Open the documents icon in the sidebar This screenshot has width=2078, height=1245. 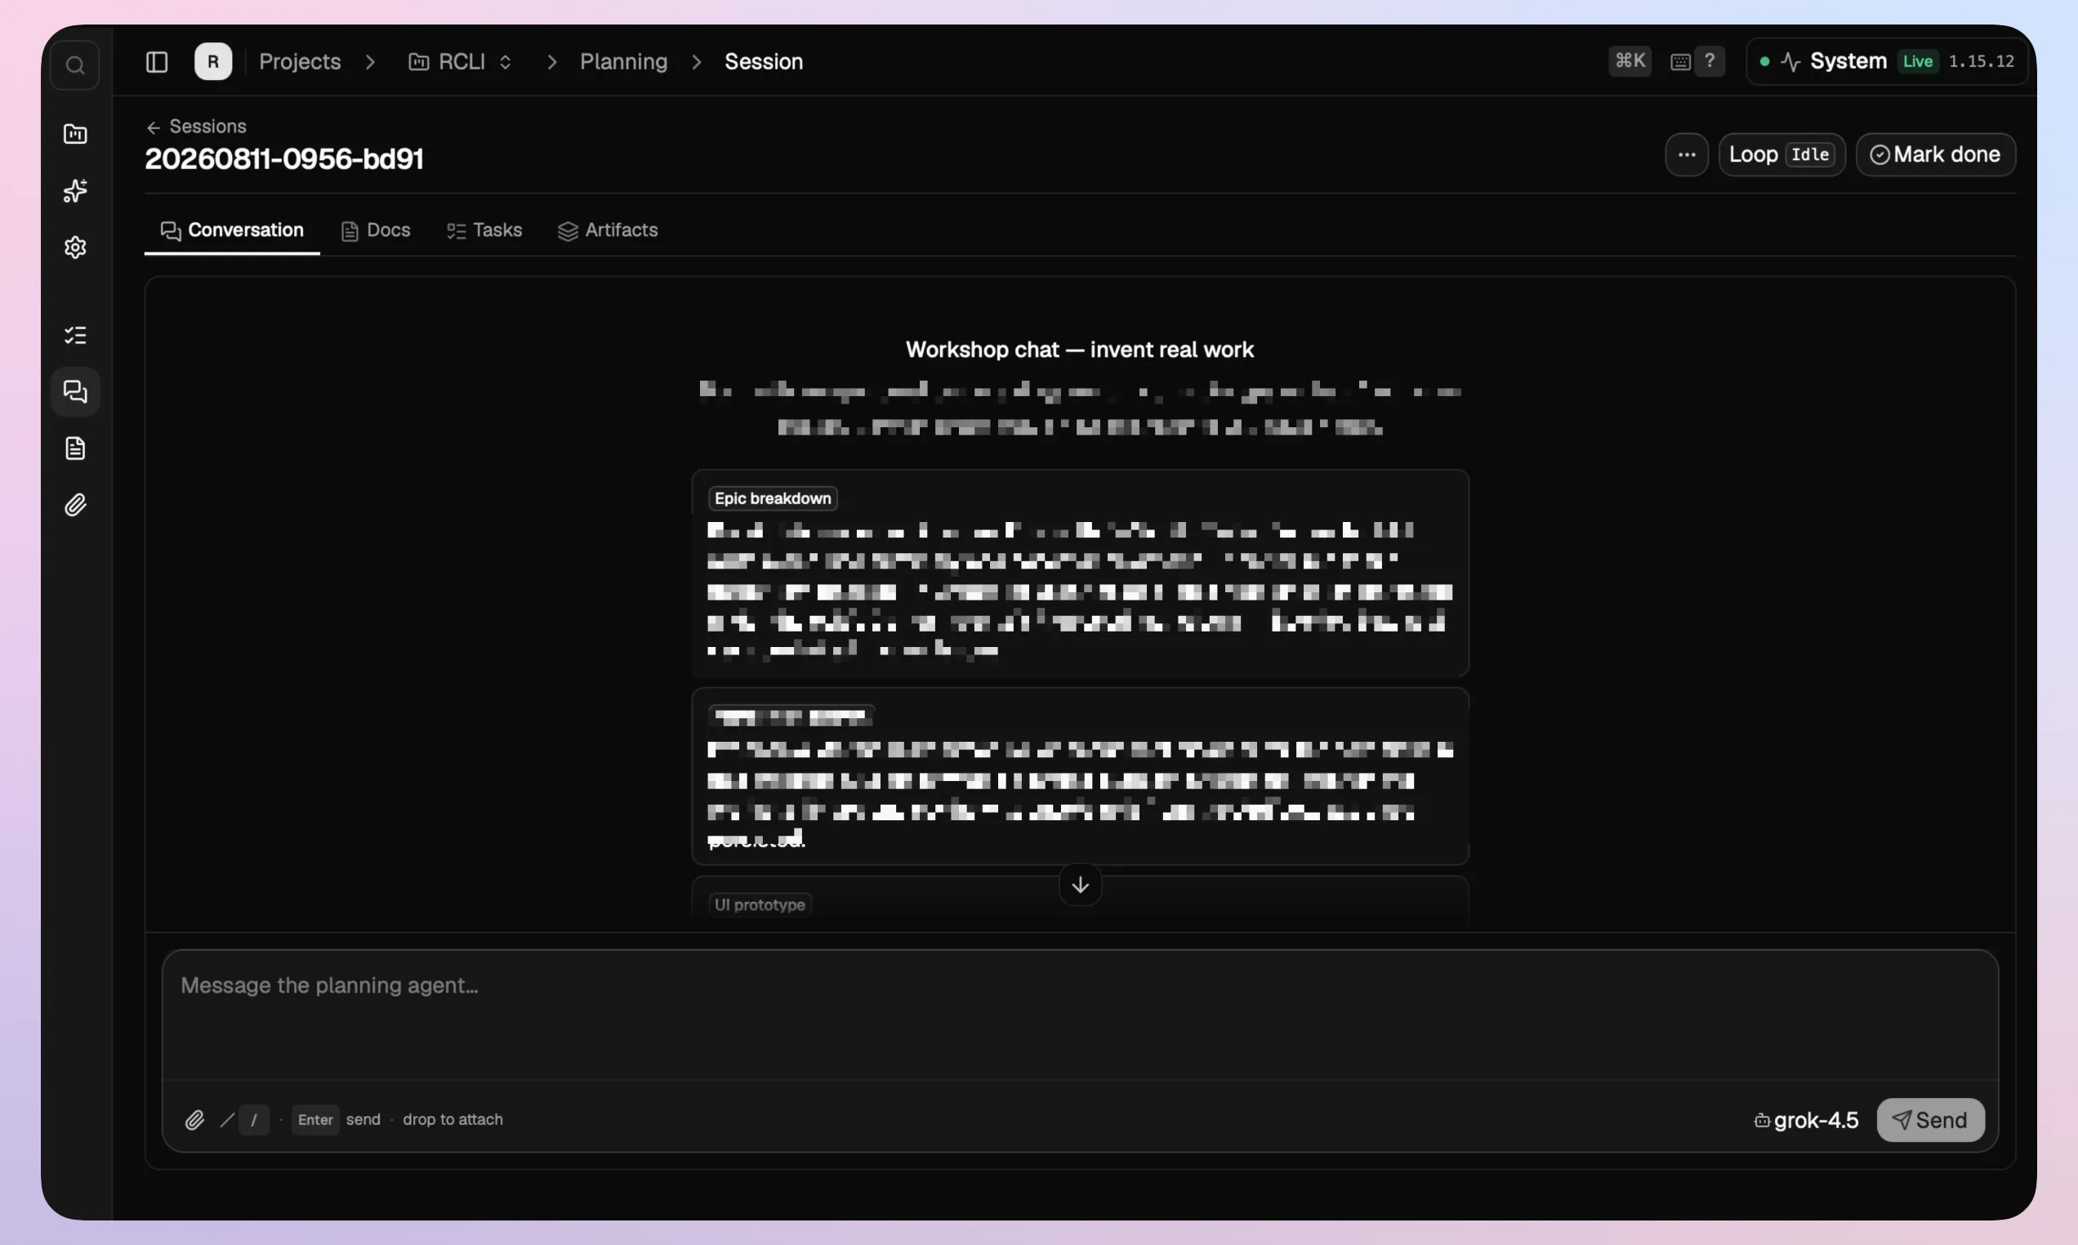click(74, 448)
